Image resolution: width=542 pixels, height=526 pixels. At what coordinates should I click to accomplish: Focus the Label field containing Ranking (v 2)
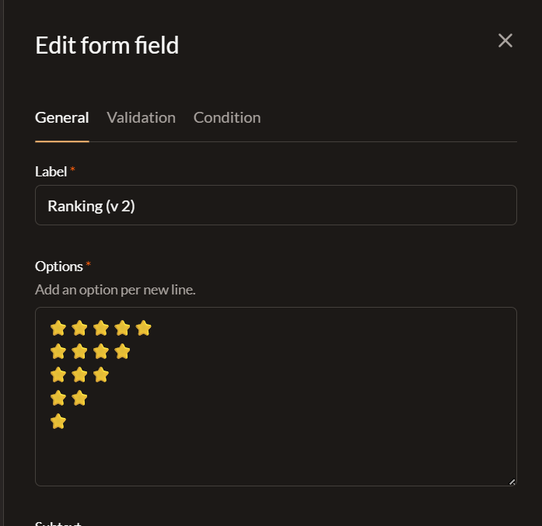tap(276, 206)
